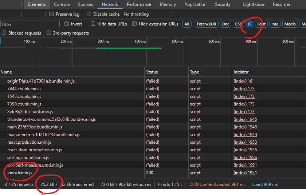Open initiator link (index):1949
Viewport: 306px width, 195px height.
(x=245, y=134)
